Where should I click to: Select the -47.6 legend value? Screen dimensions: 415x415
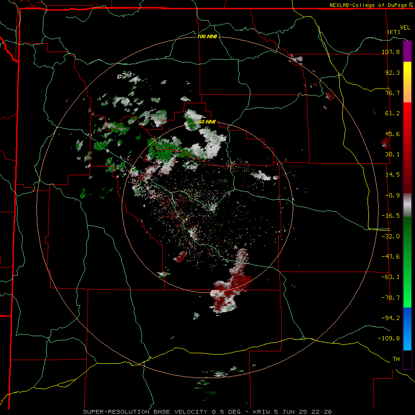click(391, 256)
